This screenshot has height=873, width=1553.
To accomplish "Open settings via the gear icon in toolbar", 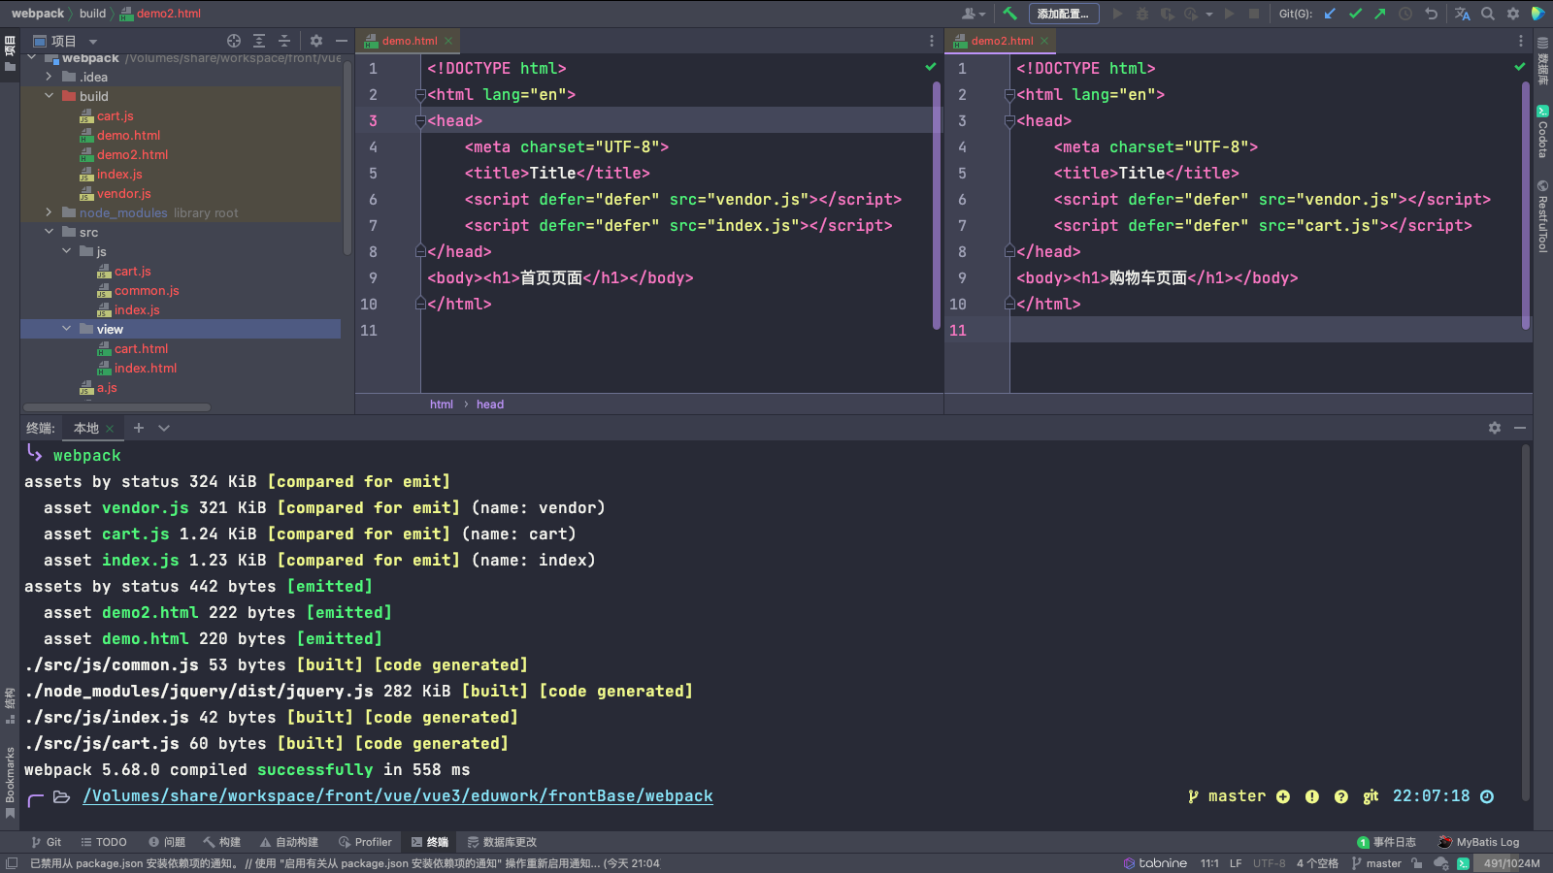I will pos(1513,13).
